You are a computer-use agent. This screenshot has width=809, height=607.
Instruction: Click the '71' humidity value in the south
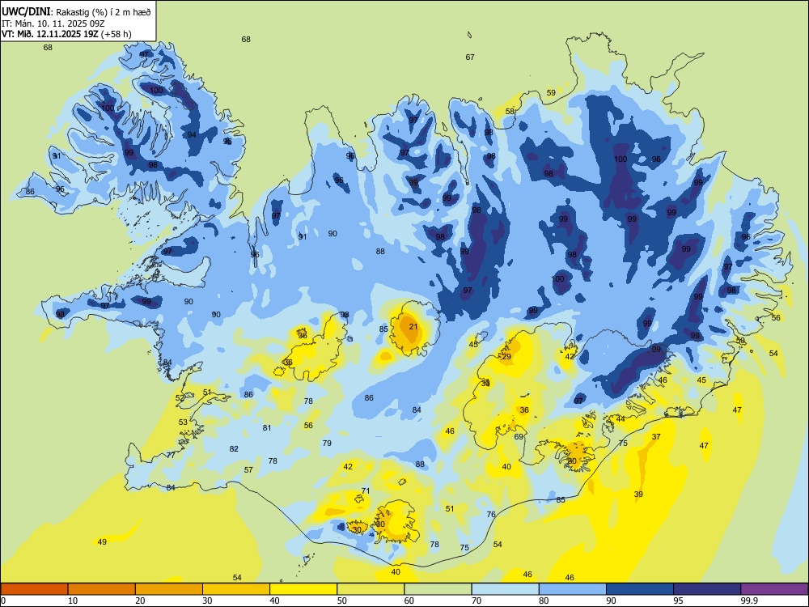pos(366,491)
